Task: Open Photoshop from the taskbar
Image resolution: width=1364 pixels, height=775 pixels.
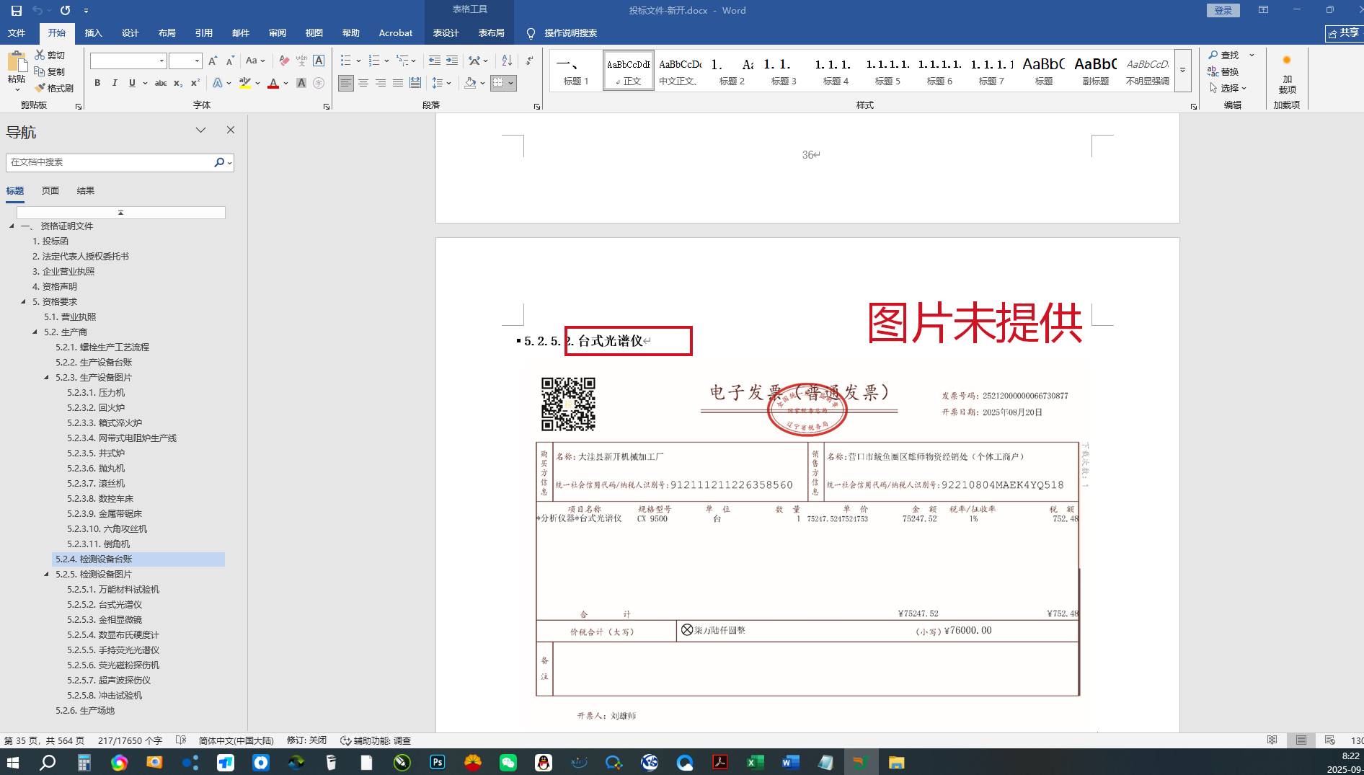Action: (x=438, y=762)
